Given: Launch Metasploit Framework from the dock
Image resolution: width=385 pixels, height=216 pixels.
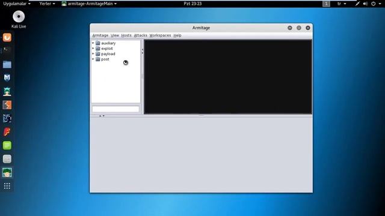Looking at the screenshot, I should (7, 77).
